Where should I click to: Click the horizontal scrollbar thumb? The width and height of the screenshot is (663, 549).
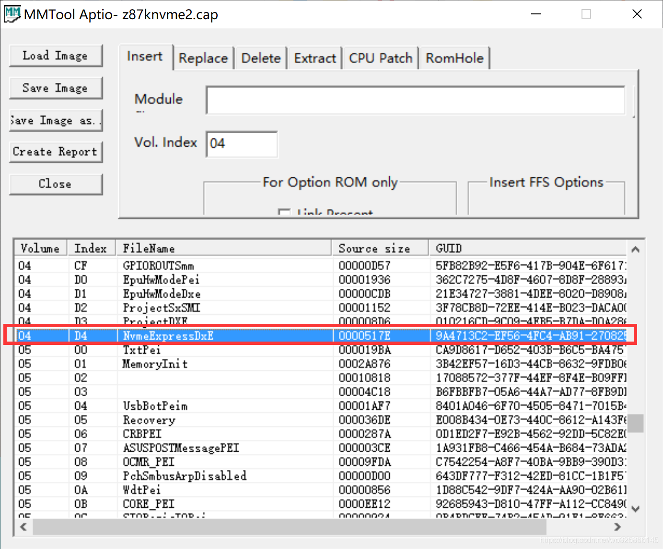pyautogui.click(x=289, y=526)
